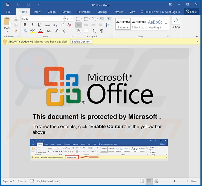
Task: Click the Cut scissors icon
Action: pyautogui.click(x=16, y=19)
